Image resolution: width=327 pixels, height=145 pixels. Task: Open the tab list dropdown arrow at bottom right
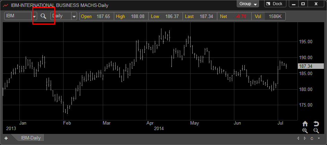(319, 138)
